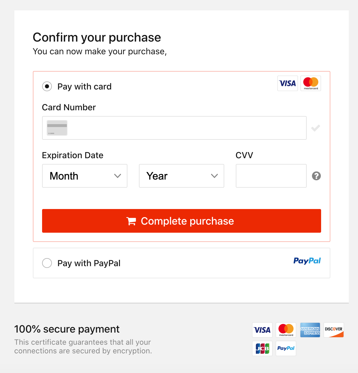Click the Complete purchase button

point(182,221)
